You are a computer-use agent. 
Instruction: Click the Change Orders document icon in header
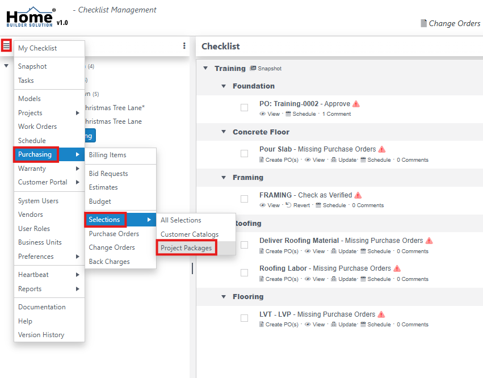[x=423, y=23]
